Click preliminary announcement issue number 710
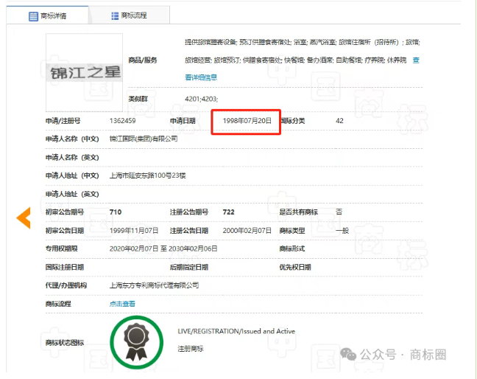Viewport: 477px width, 379px height. [x=116, y=212]
